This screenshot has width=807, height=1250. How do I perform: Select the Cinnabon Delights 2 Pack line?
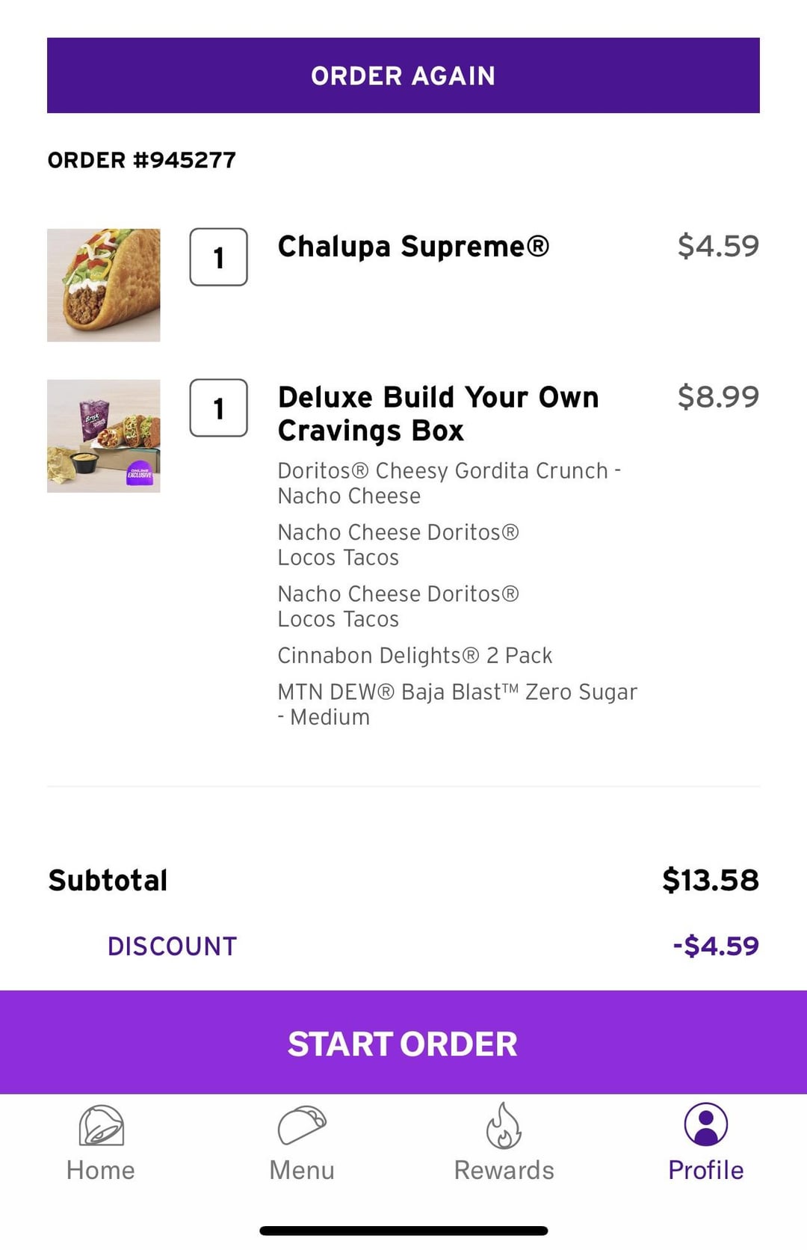click(x=415, y=656)
